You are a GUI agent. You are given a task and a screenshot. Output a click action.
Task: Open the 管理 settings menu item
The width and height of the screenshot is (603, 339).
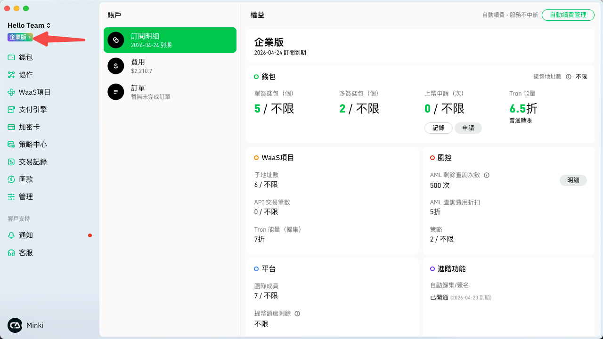26,197
